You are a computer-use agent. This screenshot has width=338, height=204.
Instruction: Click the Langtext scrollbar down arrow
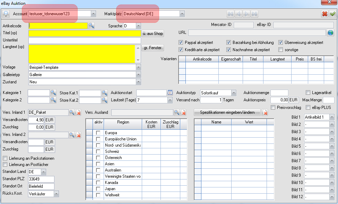pyautogui.click(x=138, y=60)
